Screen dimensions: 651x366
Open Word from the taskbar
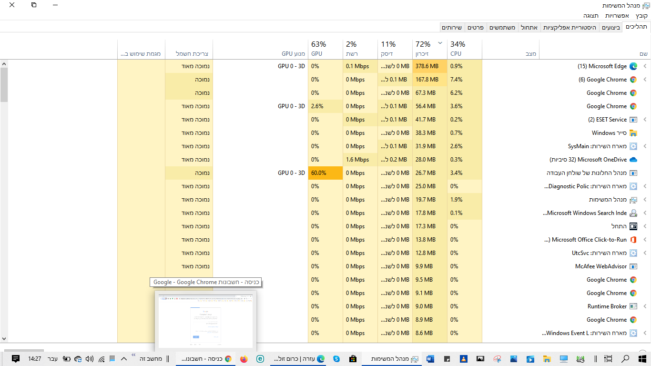pyautogui.click(x=430, y=359)
